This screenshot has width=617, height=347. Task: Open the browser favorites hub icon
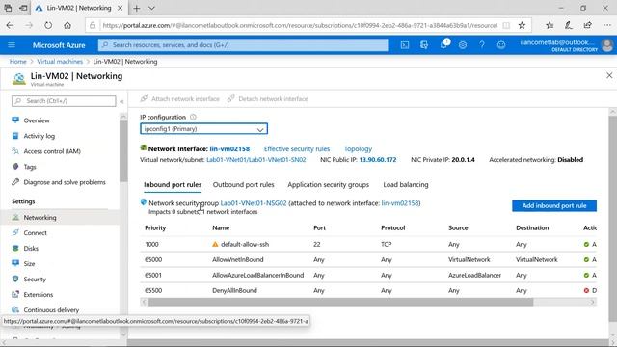(x=550, y=25)
